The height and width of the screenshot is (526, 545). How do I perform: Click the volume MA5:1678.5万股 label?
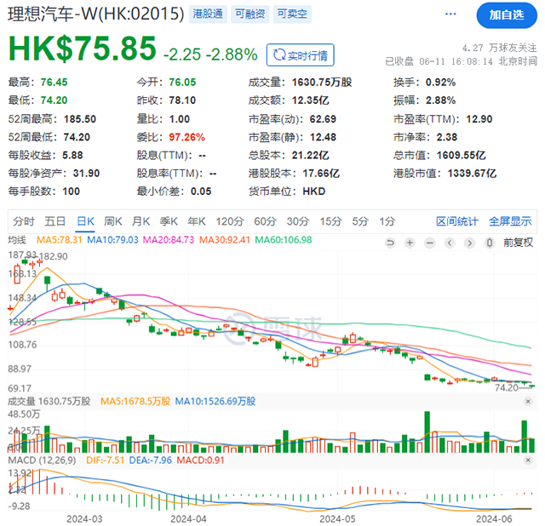coord(135,401)
